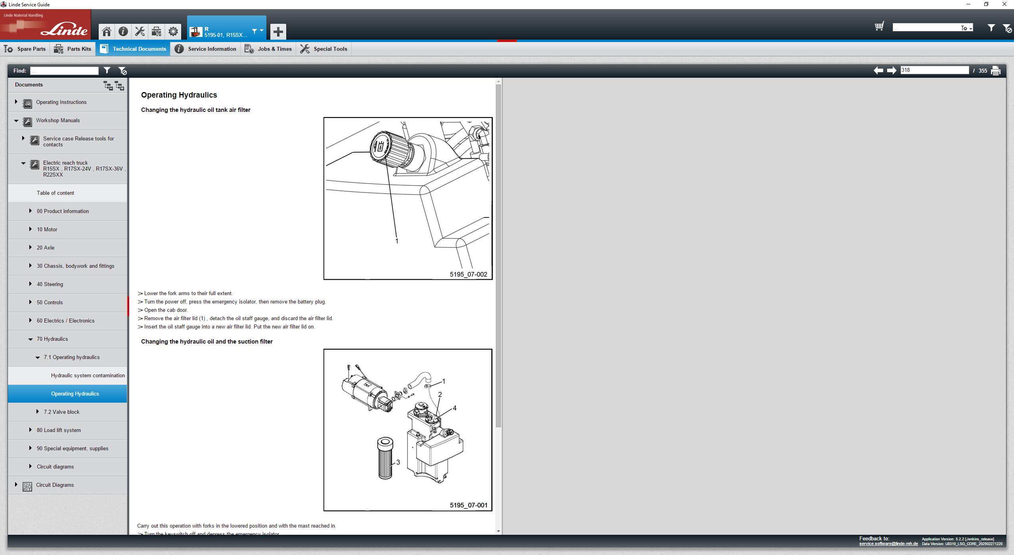Open the truck tab filter dropdown arrow

(x=262, y=30)
